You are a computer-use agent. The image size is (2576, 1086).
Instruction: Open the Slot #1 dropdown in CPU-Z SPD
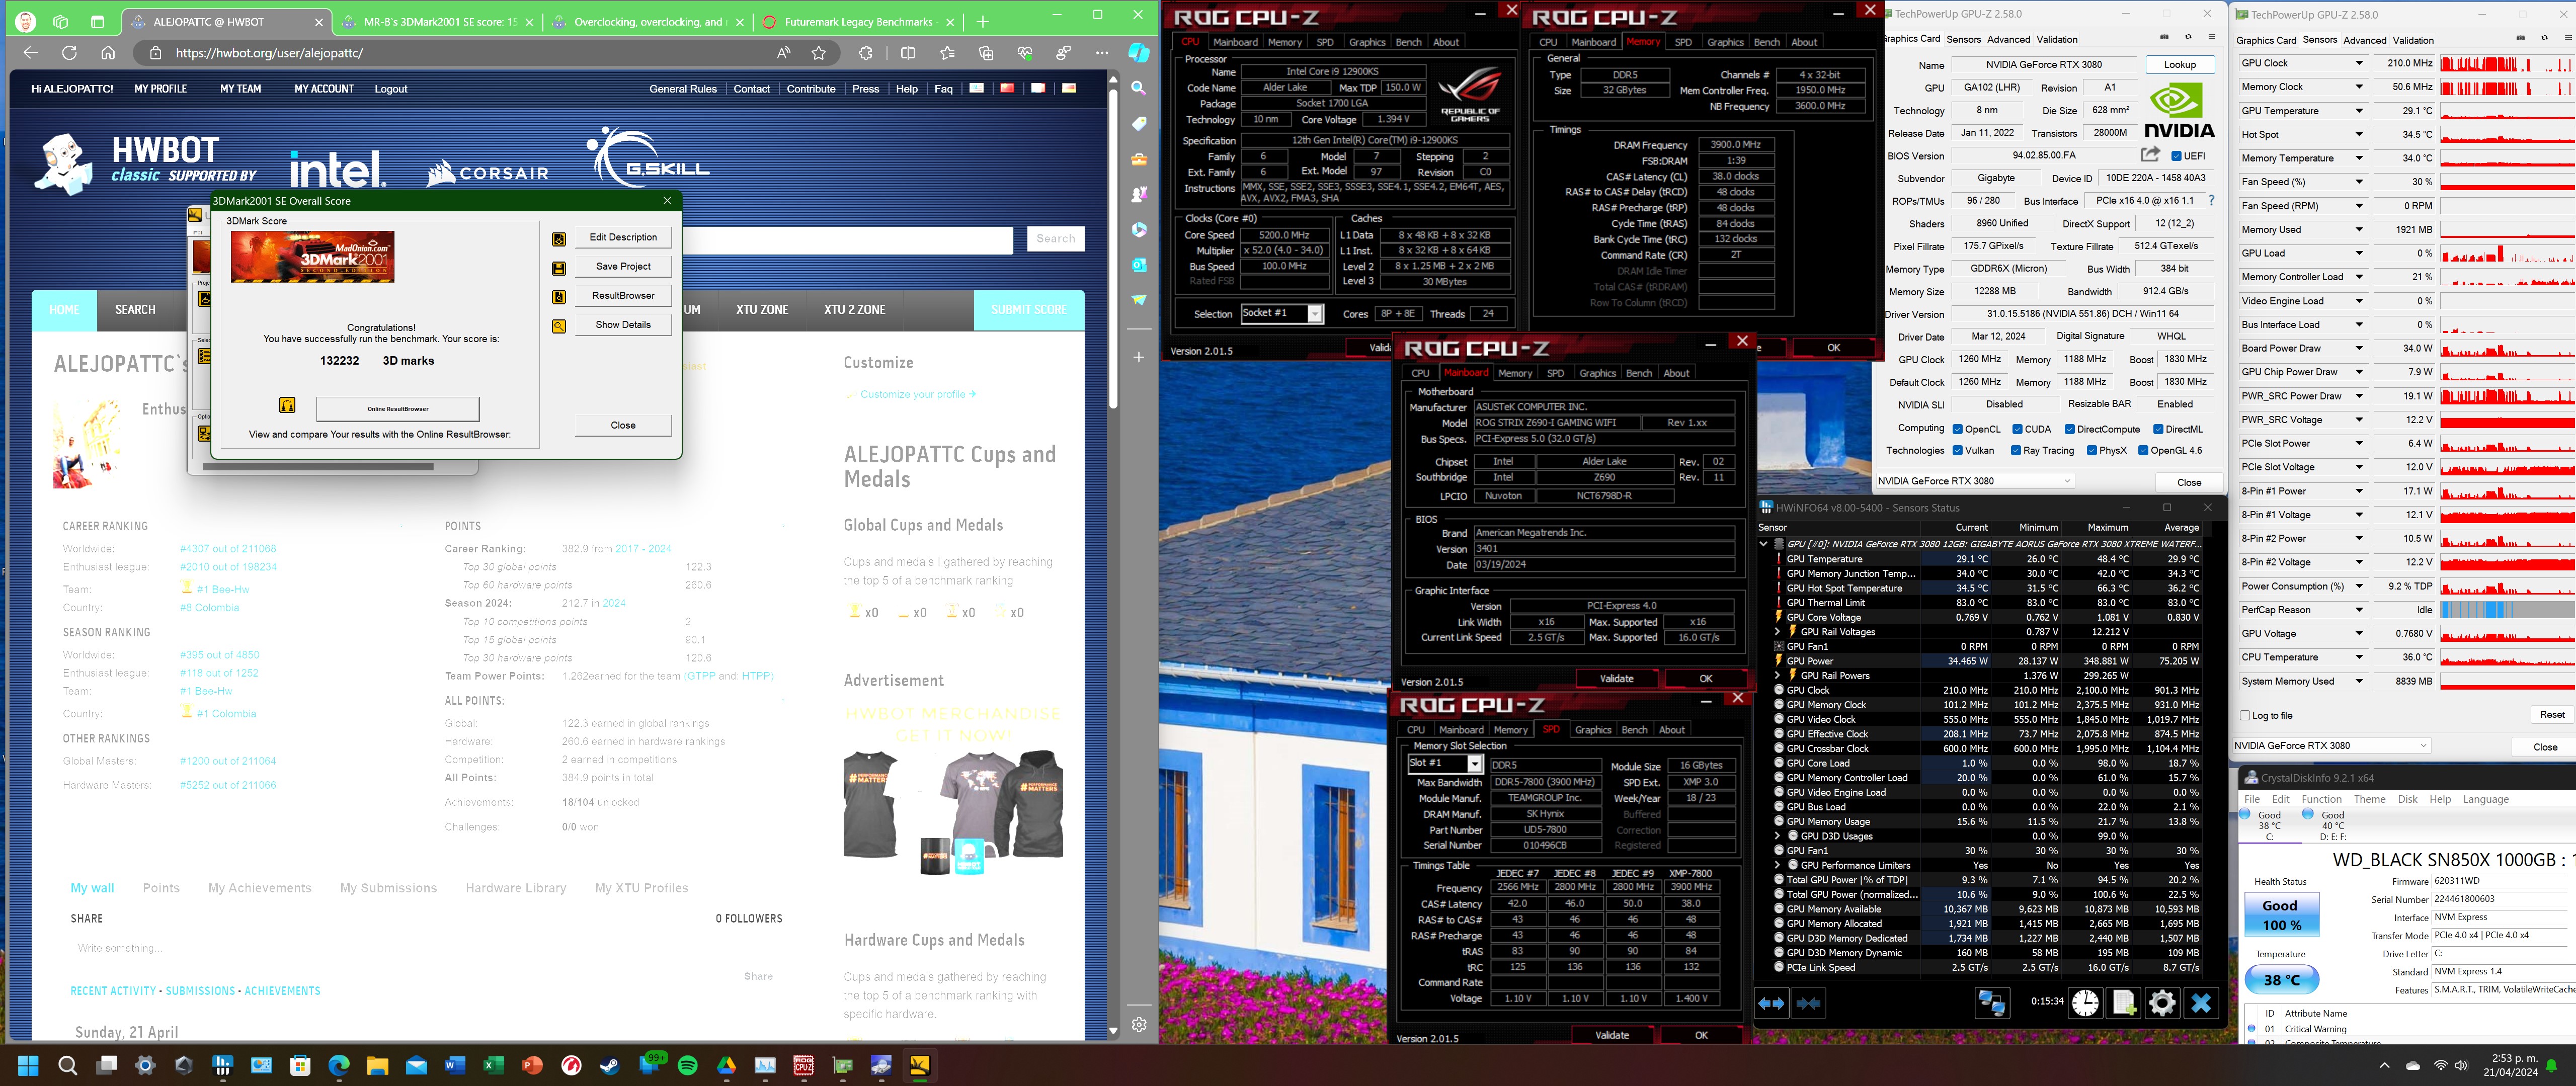pos(1474,764)
